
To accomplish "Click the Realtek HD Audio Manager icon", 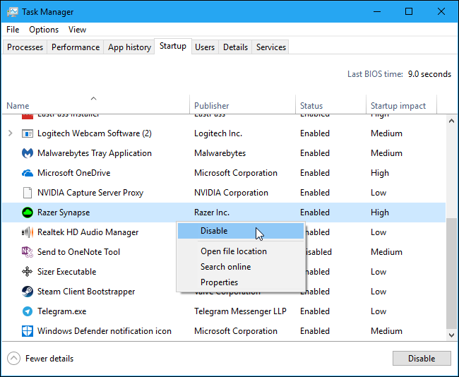I will [28, 232].
